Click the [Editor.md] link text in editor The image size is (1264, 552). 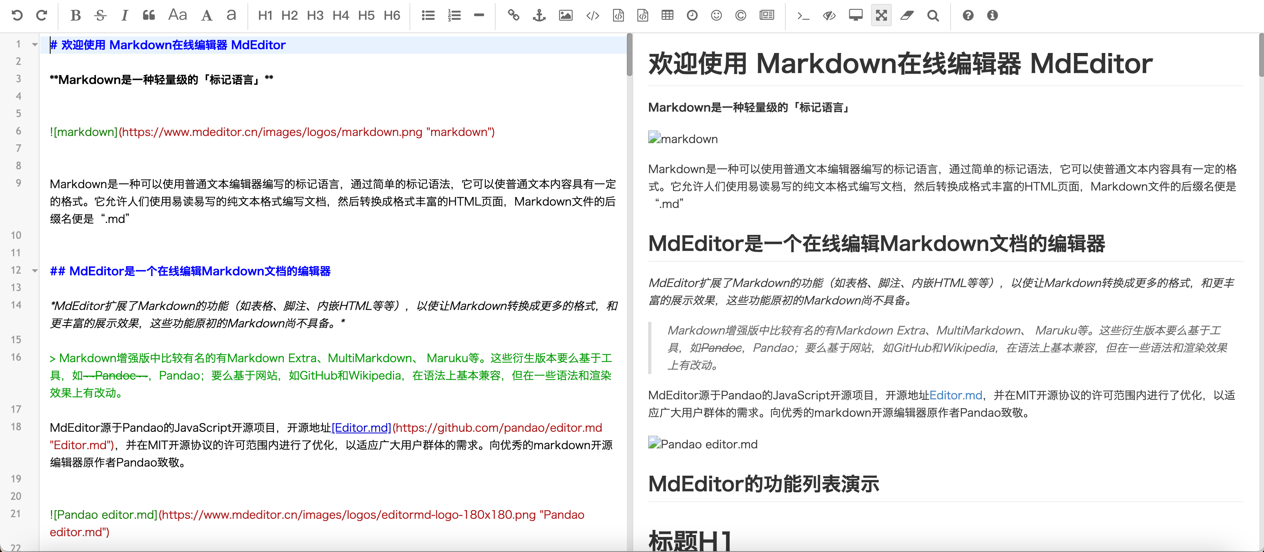[x=361, y=427]
